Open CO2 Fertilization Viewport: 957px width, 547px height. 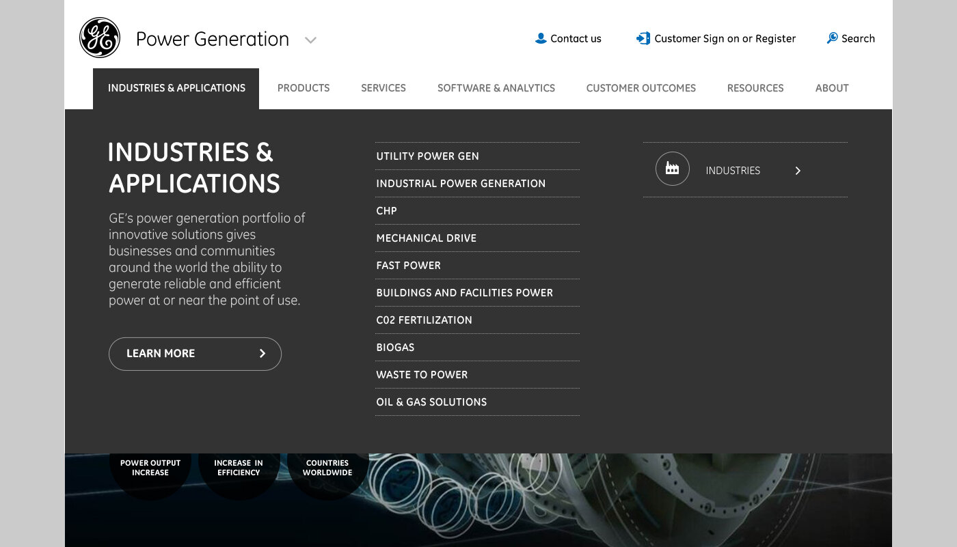[477, 320]
